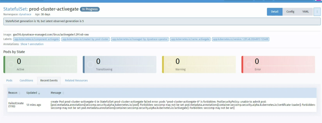Select the Warning pods card
This screenshot has width=322, height=123.
tap(199, 65)
